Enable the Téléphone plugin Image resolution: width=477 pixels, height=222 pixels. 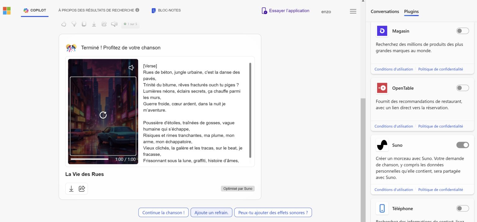(462, 208)
